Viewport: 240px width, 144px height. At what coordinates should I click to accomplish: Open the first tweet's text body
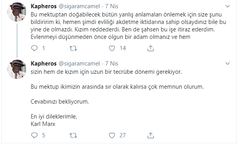(128, 26)
